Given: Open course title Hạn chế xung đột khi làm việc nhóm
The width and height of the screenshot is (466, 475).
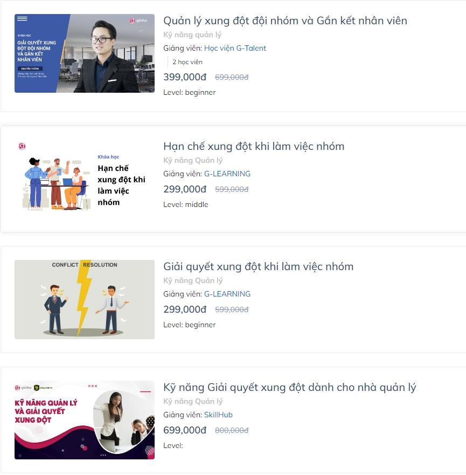Looking at the screenshot, I should click(254, 146).
